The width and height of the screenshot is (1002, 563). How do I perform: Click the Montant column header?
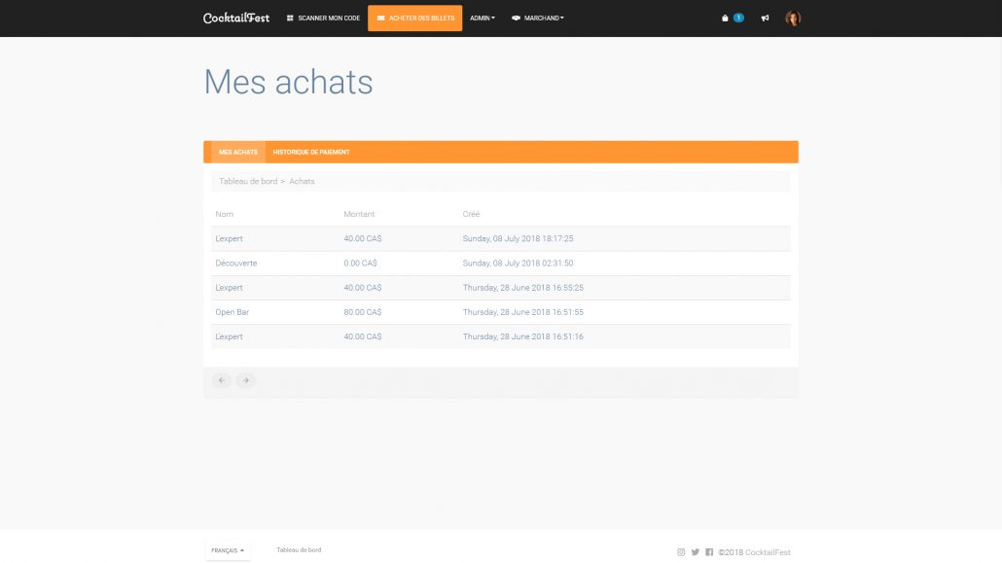point(359,214)
